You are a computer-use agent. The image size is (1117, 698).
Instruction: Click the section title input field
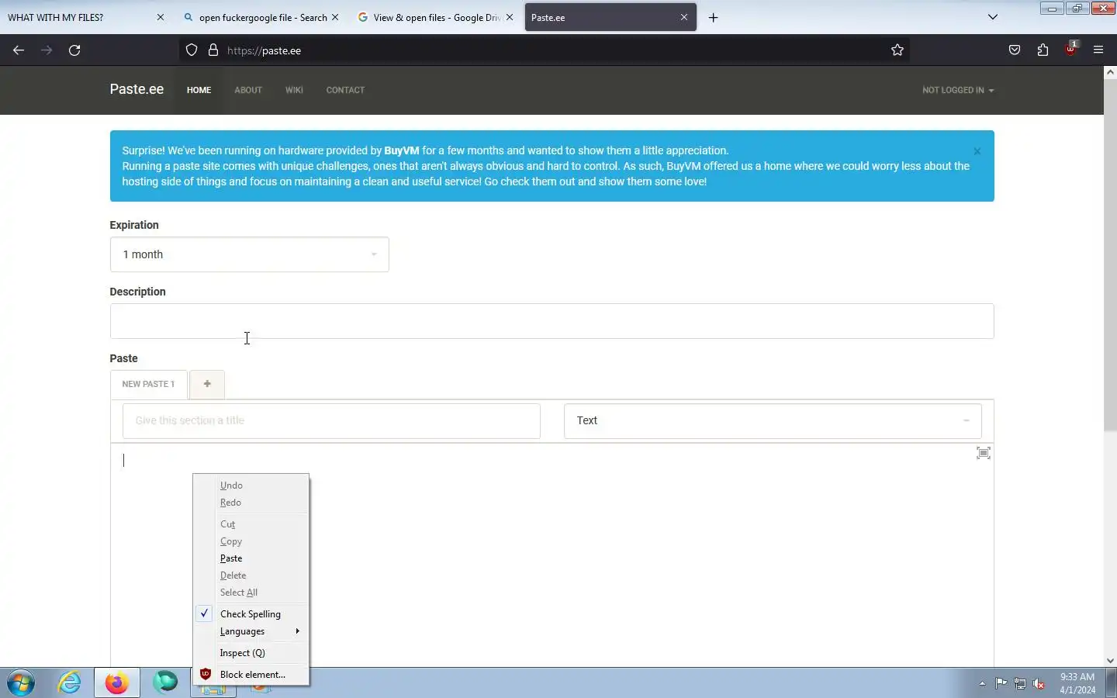point(331,420)
